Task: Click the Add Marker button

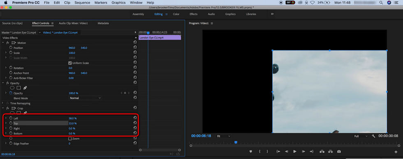Action: [250, 152]
